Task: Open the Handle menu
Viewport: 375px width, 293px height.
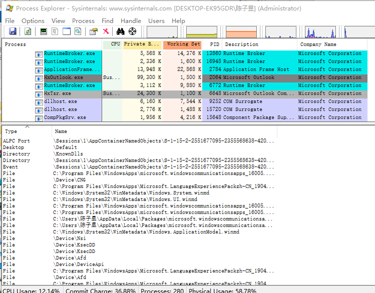Action: click(131, 21)
